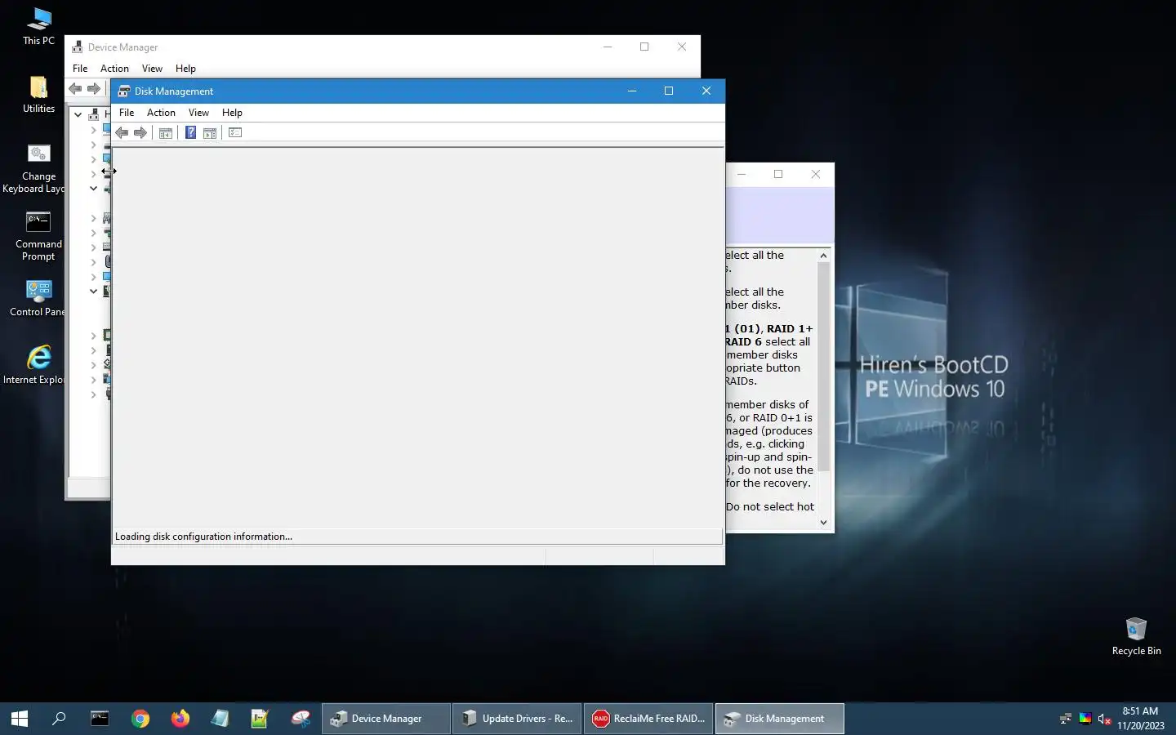The image size is (1176, 735).
Task: Open the Windows Start menu
Action: [x=20, y=719]
